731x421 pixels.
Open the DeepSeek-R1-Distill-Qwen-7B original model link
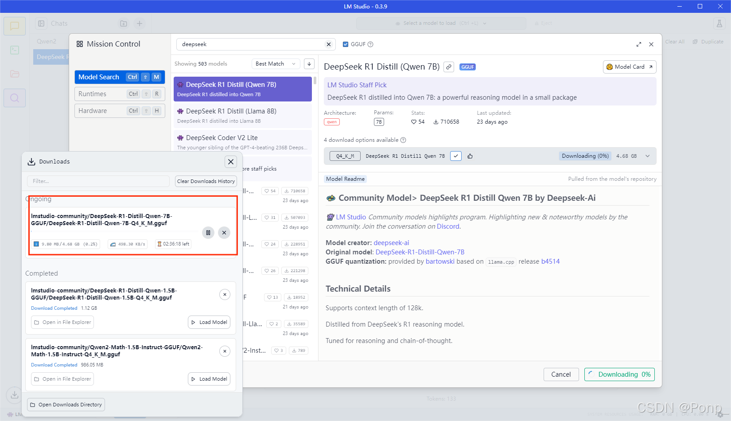[420, 252]
